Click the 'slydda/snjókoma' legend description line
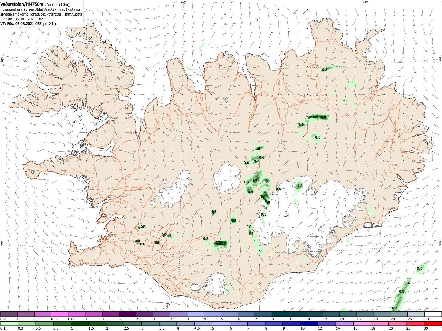Screen dimensions: 442x331 pos(41,14)
